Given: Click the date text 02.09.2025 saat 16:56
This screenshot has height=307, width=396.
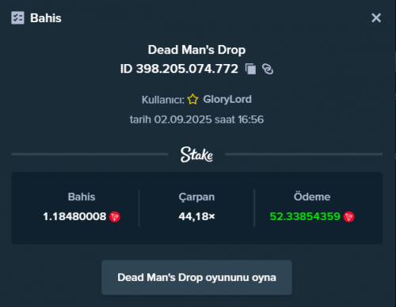Looking at the screenshot, I should click(x=209, y=119).
